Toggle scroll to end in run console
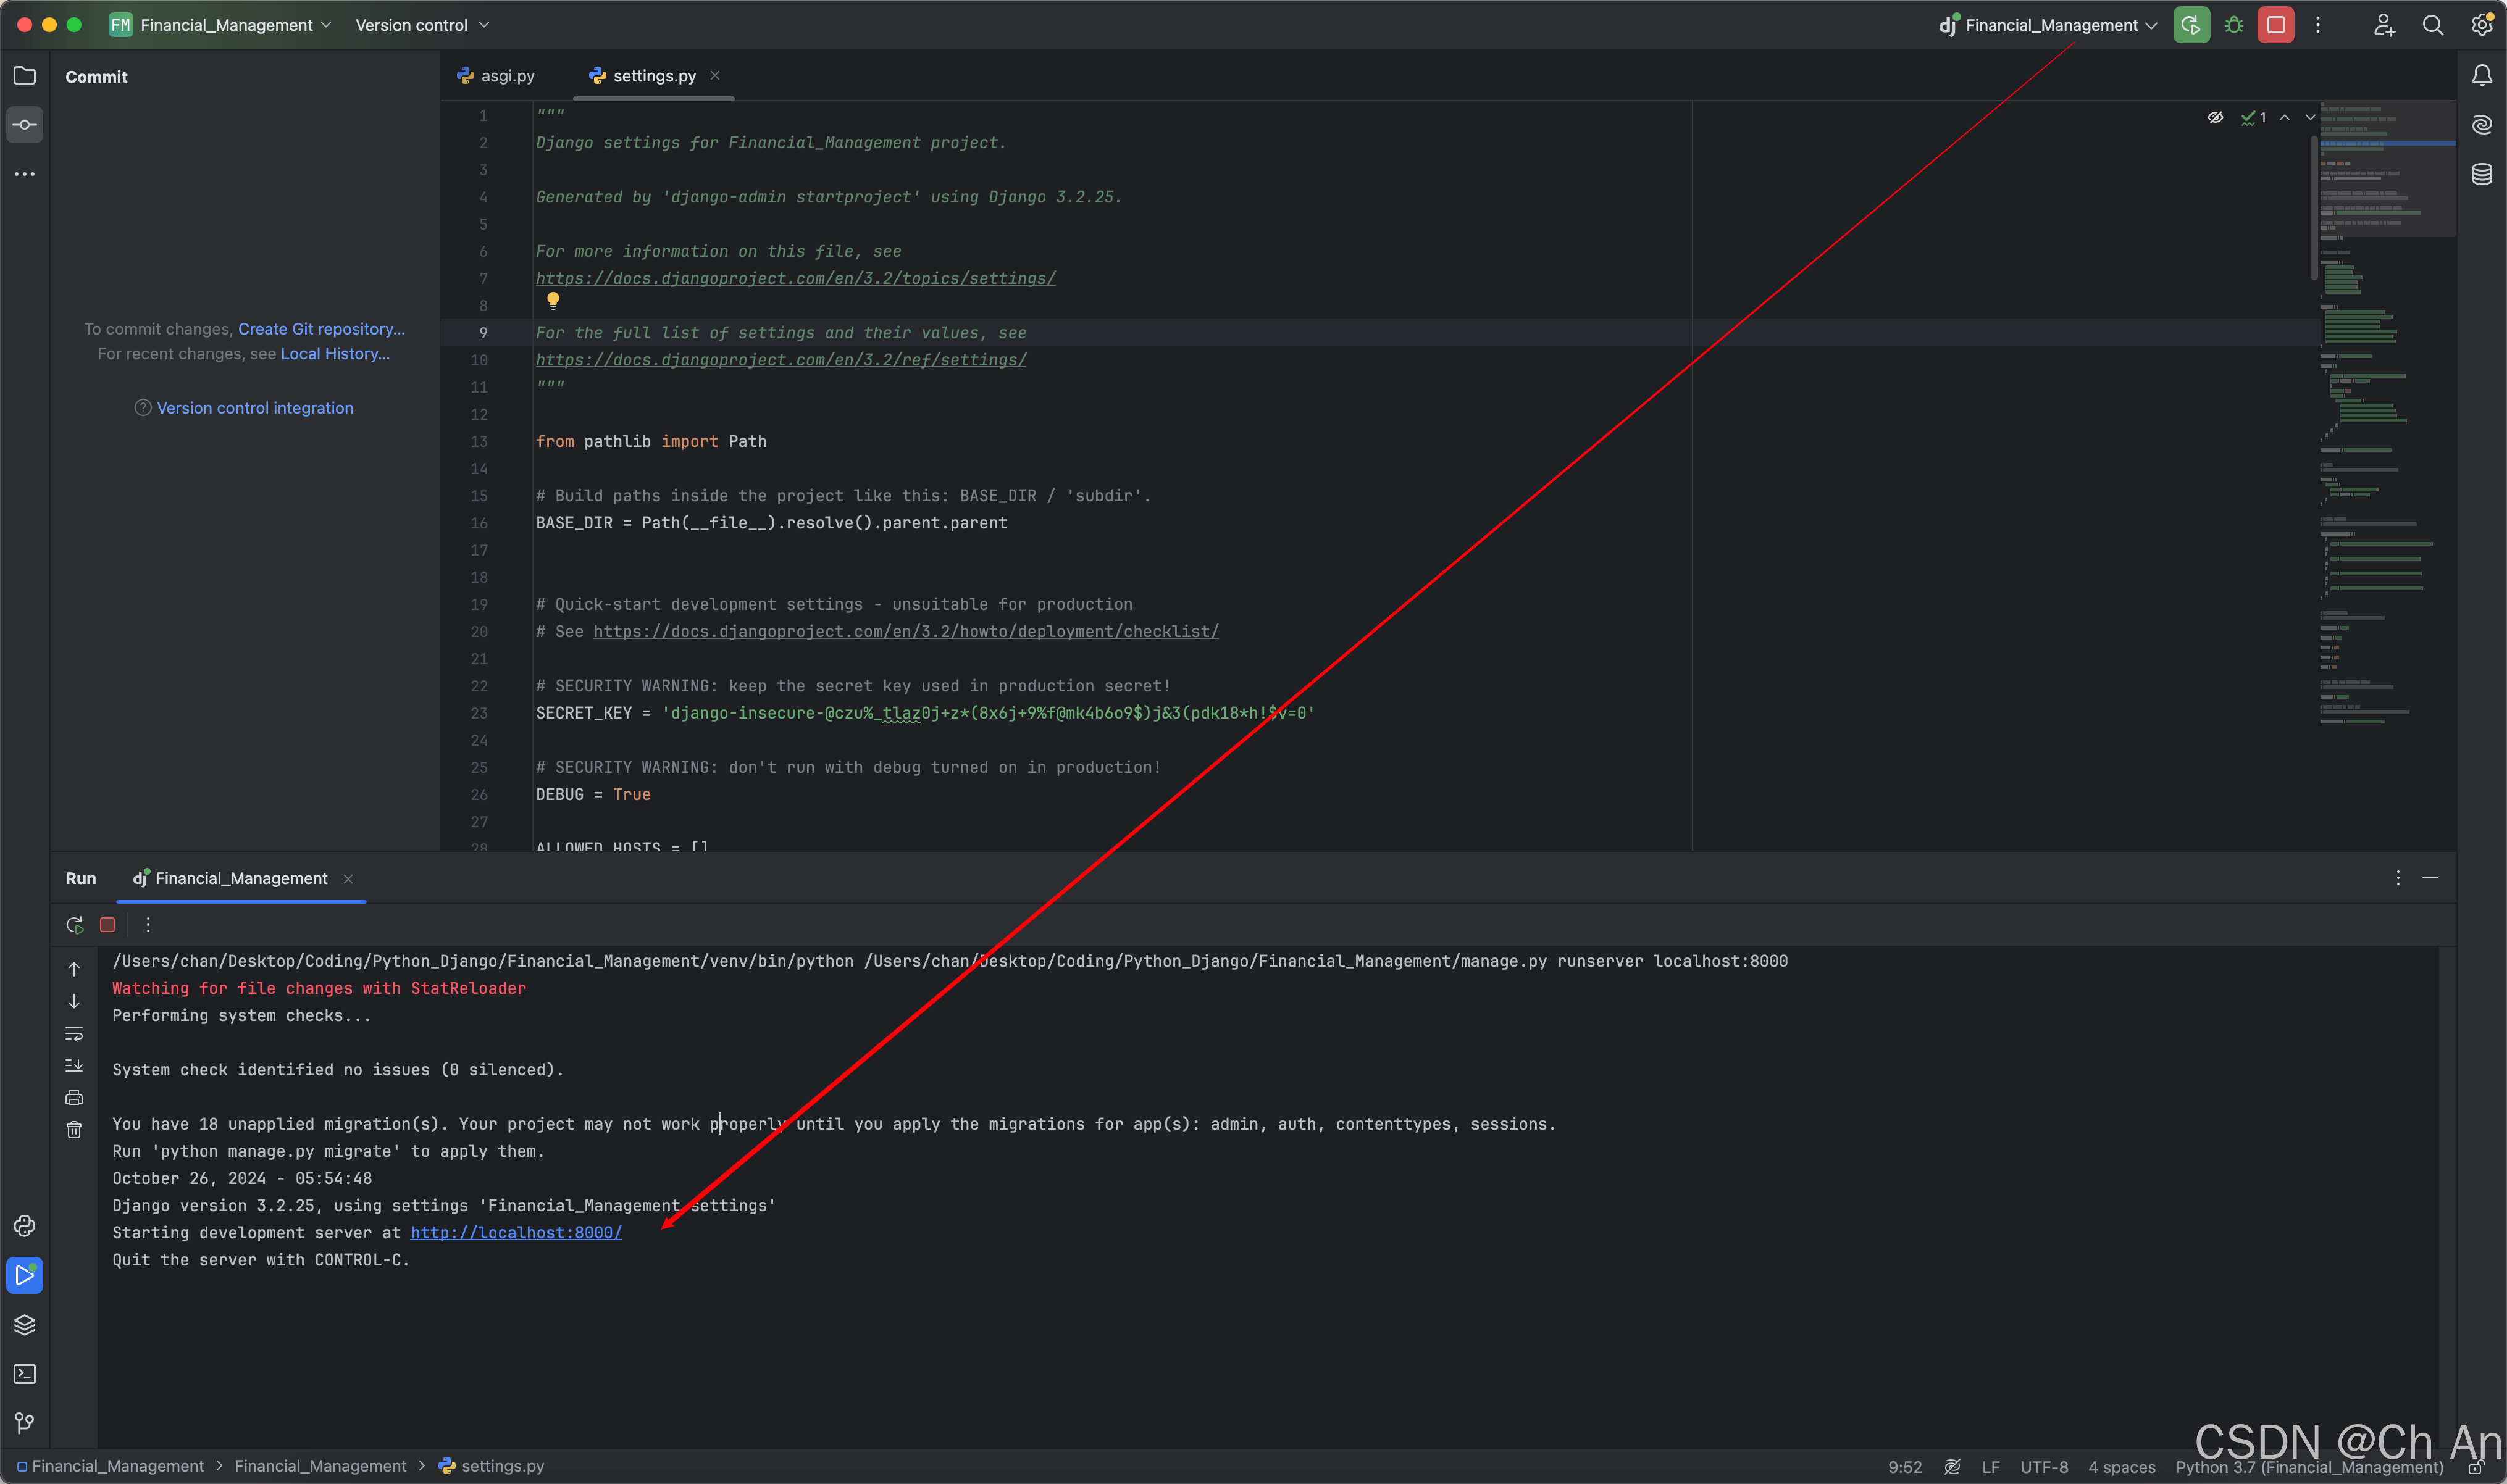 click(74, 1066)
